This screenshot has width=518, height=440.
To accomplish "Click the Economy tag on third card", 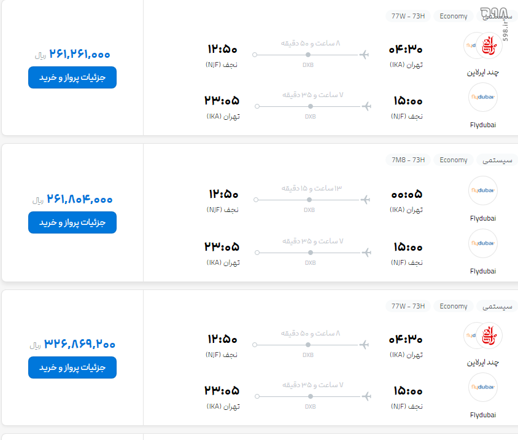I will pos(453,307).
